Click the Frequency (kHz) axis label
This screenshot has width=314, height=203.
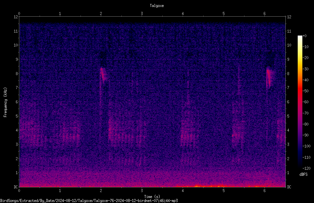click(x=5, y=102)
